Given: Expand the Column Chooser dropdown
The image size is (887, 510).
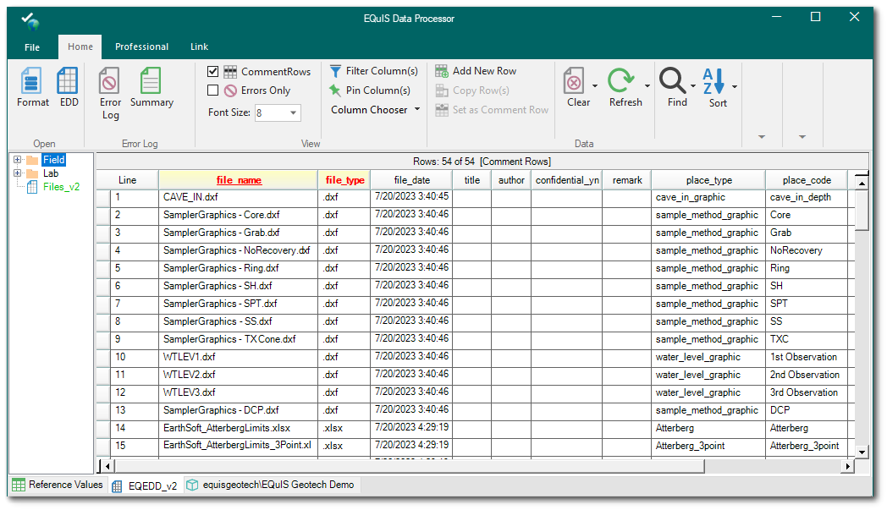Looking at the screenshot, I should 375,110.
